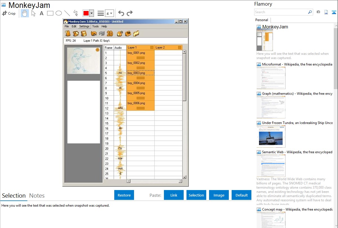Click MonkeyJam's orange undo arrow icon
Image resolution: width=338 pixels, height=228 pixels.
(94, 33)
